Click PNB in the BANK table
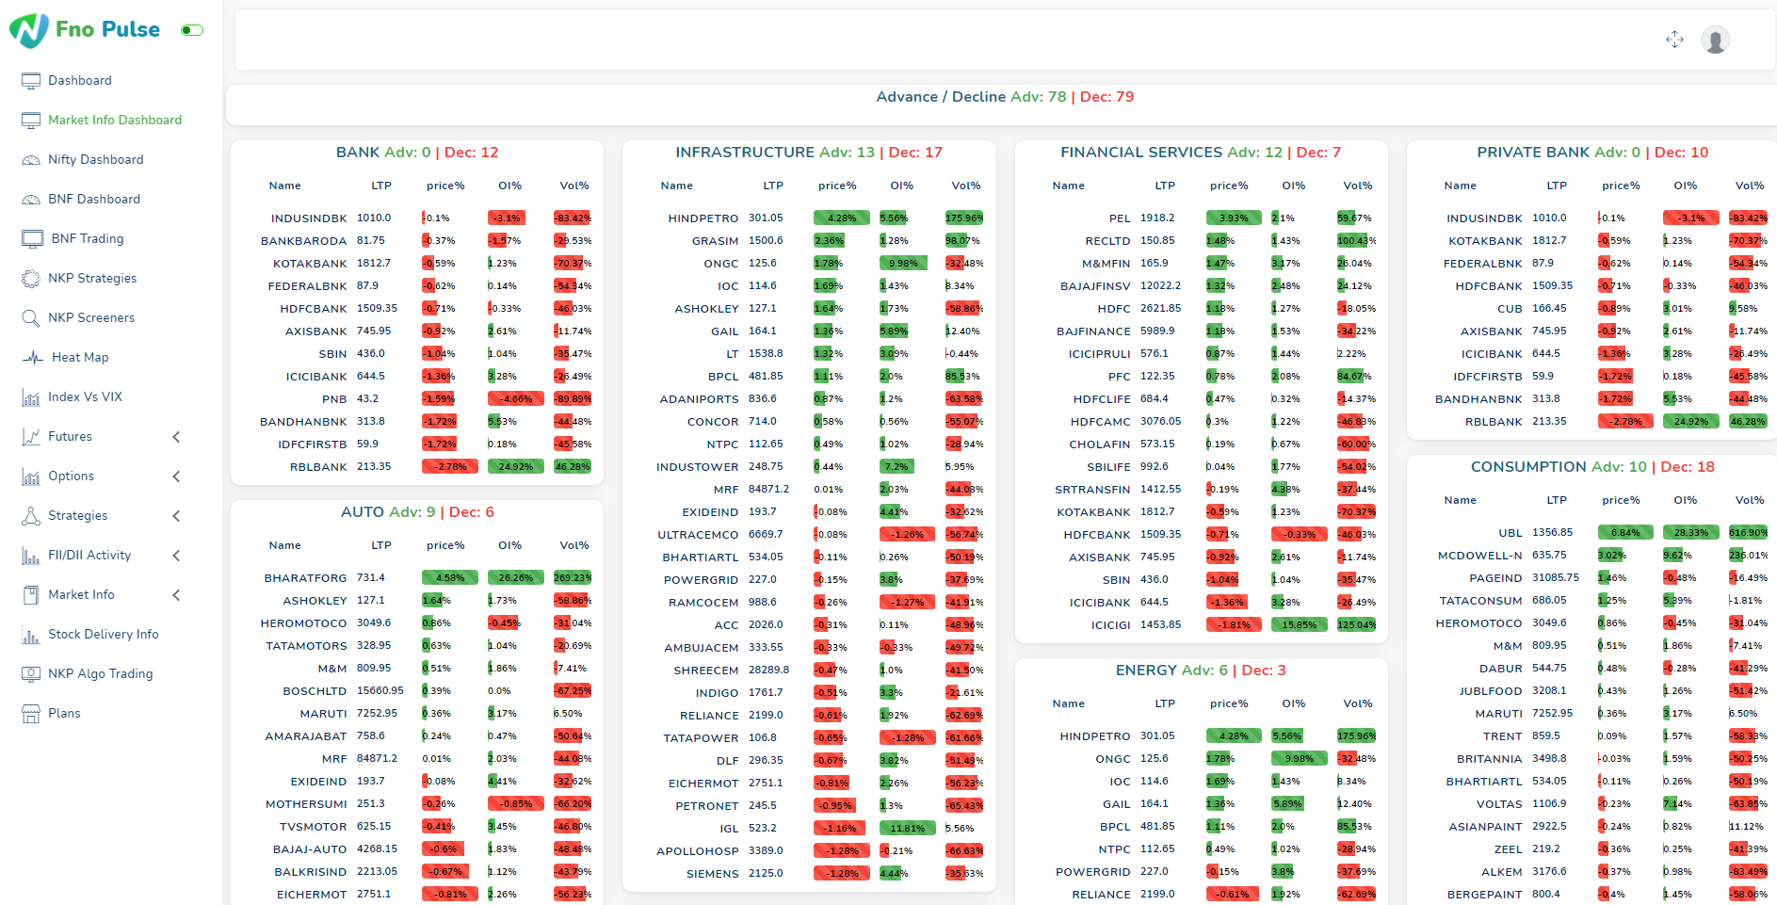Image resolution: width=1777 pixels, height=905 pixels. pos(334,399)
